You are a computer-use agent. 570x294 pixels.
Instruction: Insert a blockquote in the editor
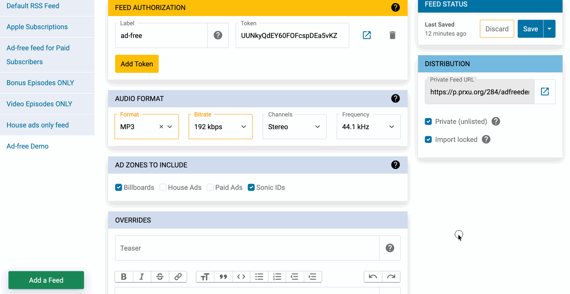[x=223, y=277]
